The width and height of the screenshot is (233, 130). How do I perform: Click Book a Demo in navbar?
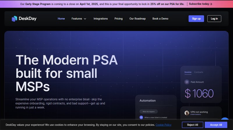click(x=160, y=19)
